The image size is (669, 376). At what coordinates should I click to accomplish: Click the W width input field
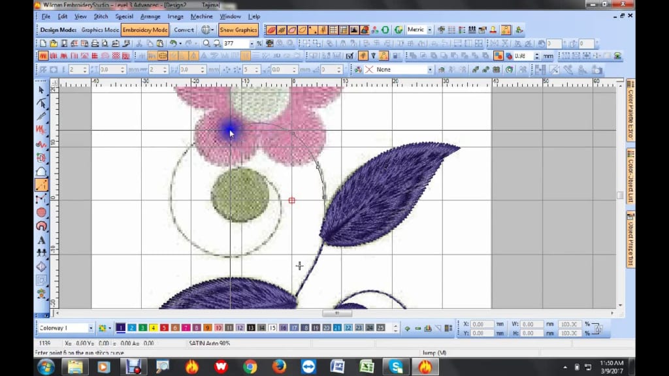point(532,324)
